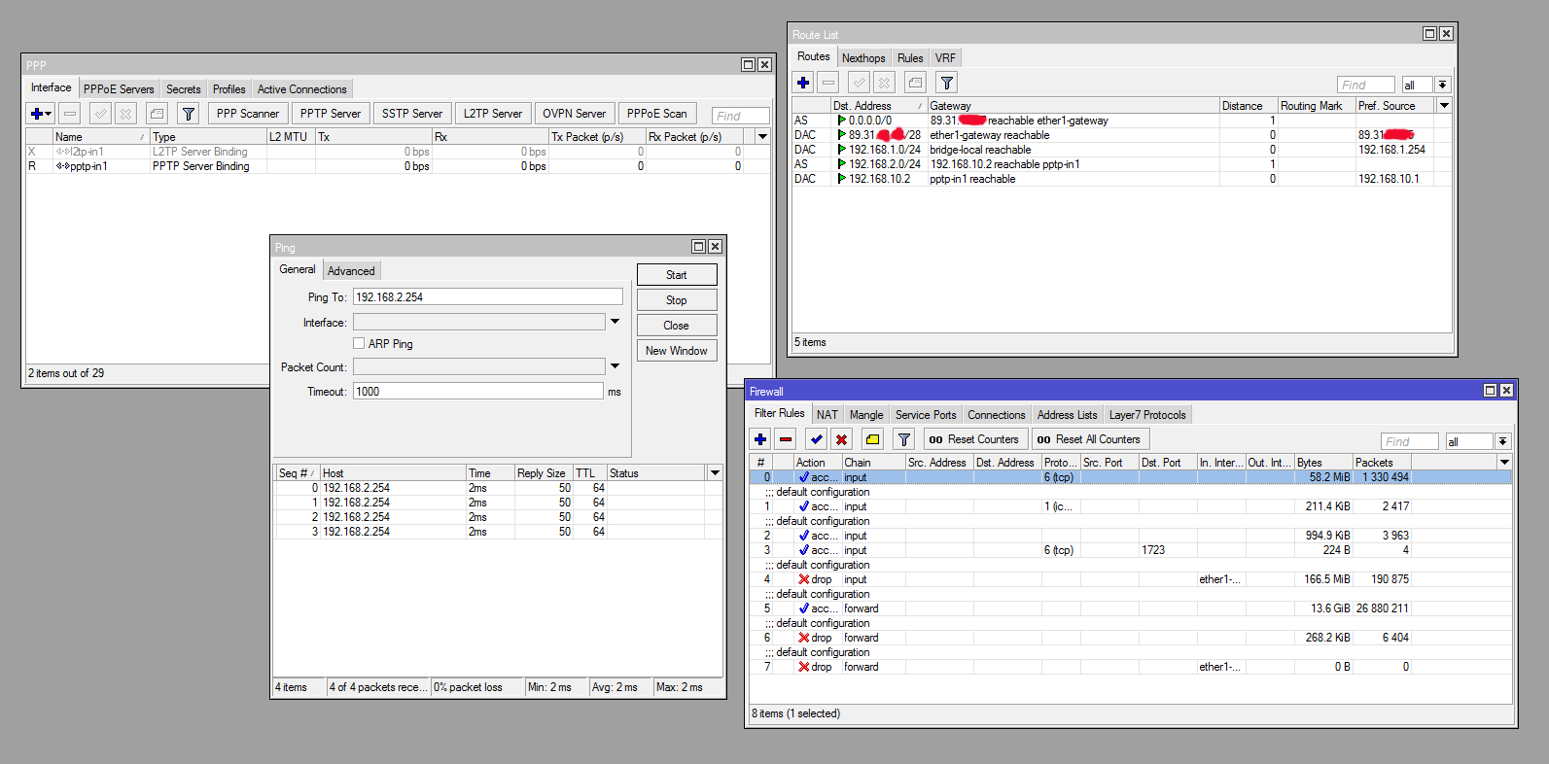Click the Timeout input field
The height and width of the screenshot is (764, 1549).
[x=477, y=391]
